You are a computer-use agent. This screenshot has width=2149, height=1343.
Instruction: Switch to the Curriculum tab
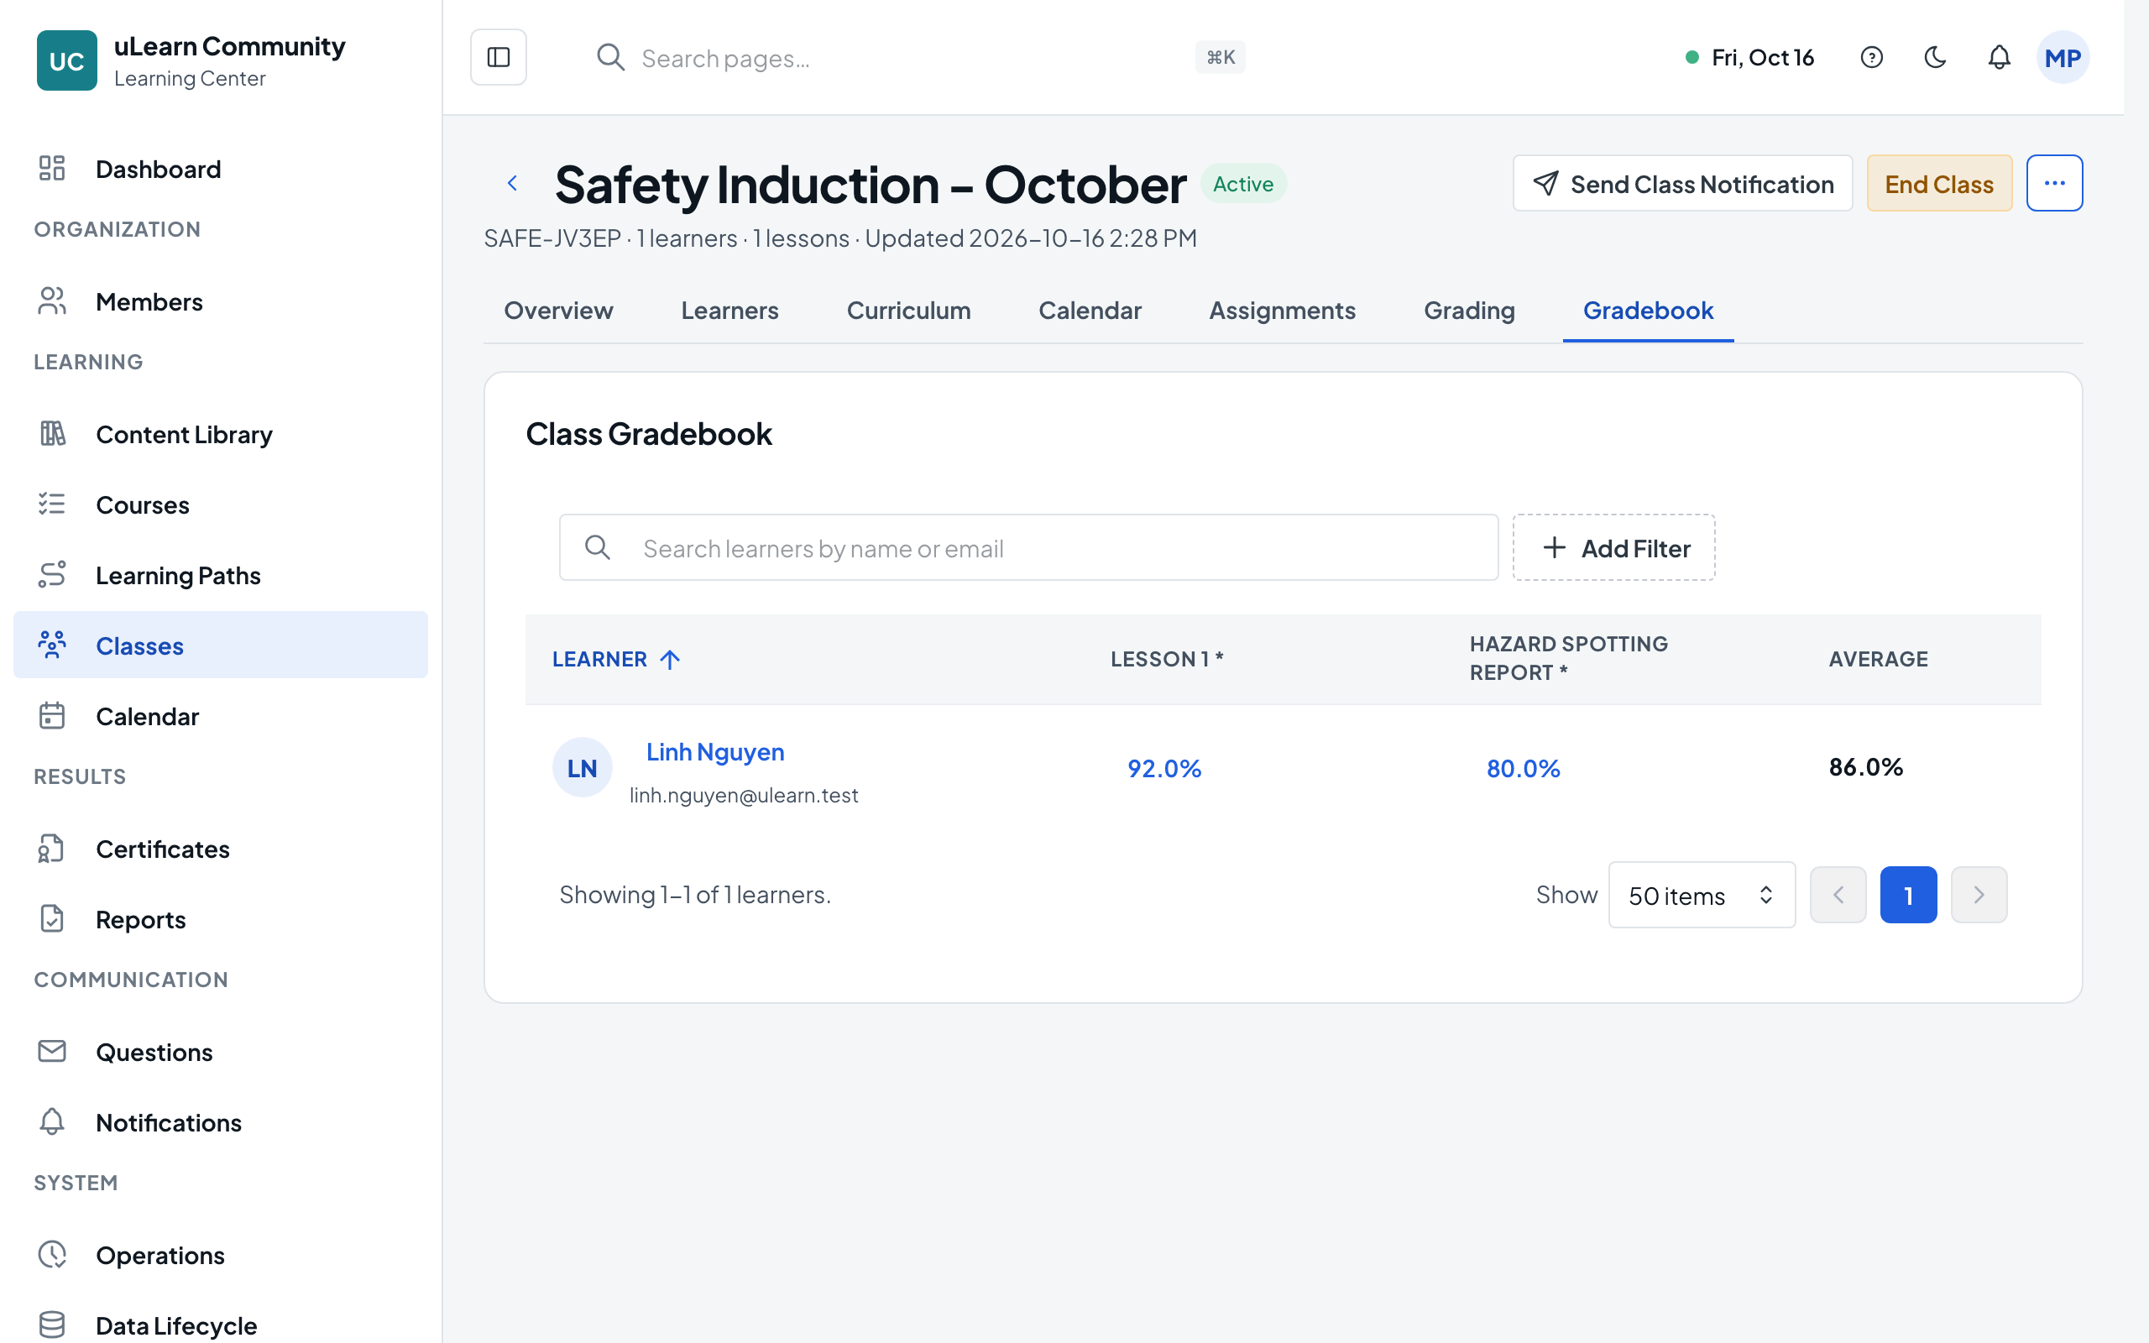tap(908, 311)
